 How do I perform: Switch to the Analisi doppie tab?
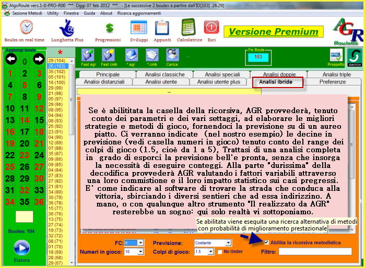(279, 75)
